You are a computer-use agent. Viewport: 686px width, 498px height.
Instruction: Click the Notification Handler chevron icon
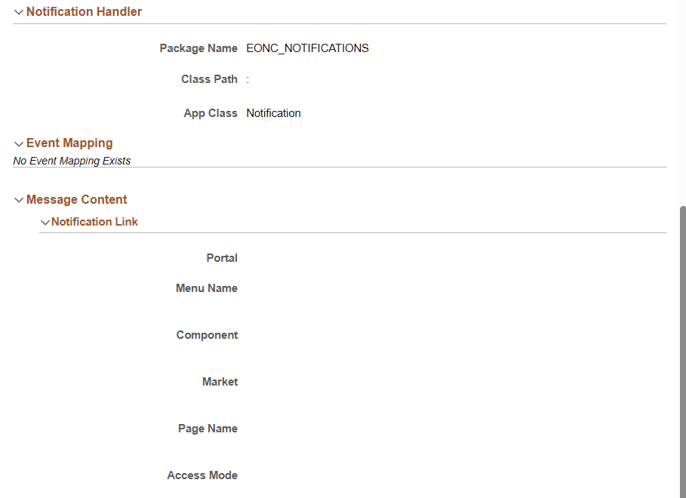(x=18, y=11)
